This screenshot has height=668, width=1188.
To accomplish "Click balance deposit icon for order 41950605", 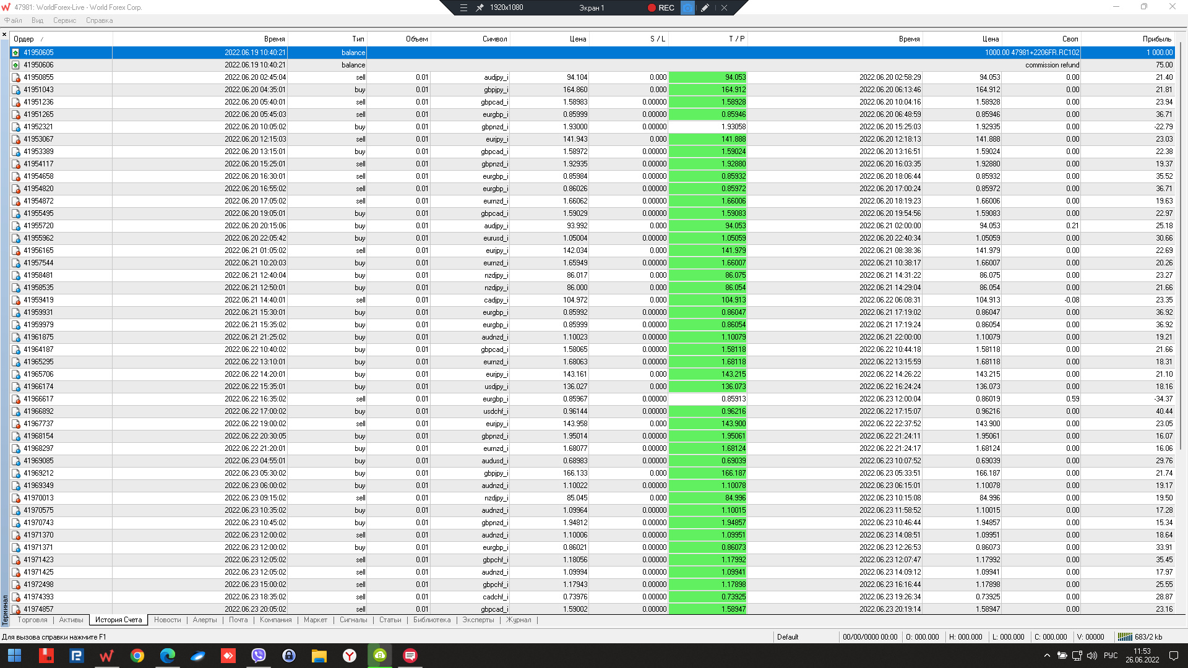I will [16, 53].
